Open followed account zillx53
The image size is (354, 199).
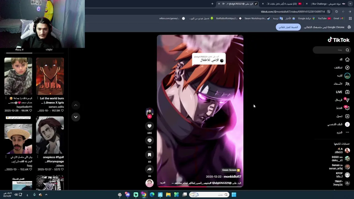pos(342,151)
